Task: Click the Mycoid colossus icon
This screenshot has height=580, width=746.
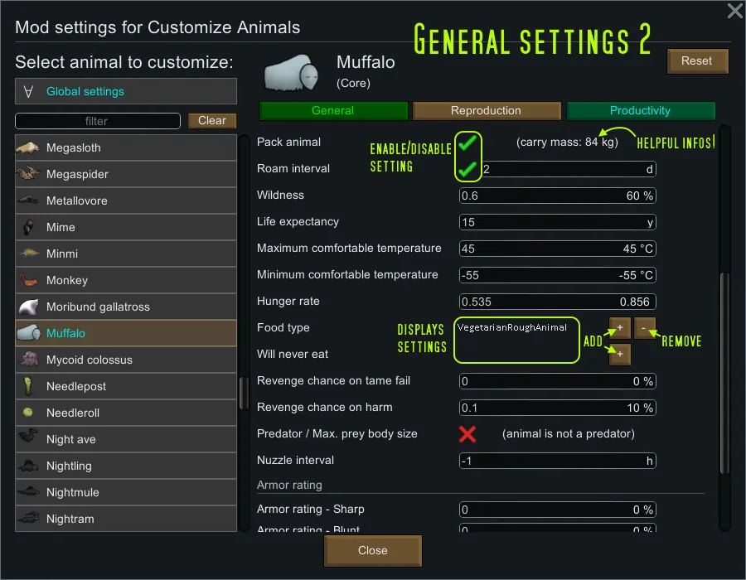Action: tap(28, 360)
